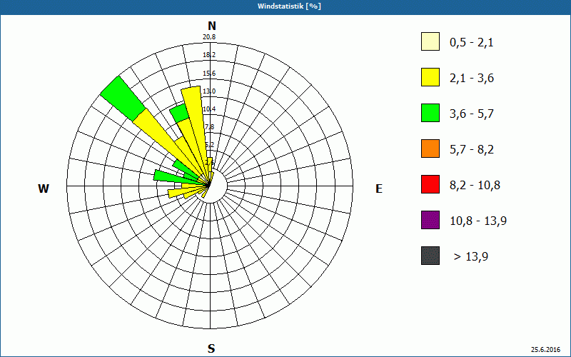Click the legend label 0,5 - 2,1
The width and height of the screenshot is (571, 357).
coord(472,43)
